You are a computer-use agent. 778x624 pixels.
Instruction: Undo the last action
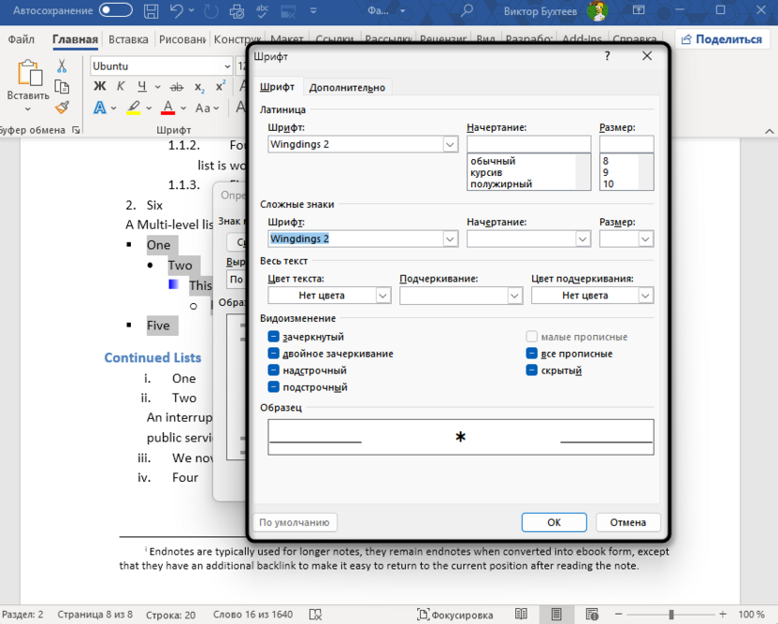coord(177,10)
